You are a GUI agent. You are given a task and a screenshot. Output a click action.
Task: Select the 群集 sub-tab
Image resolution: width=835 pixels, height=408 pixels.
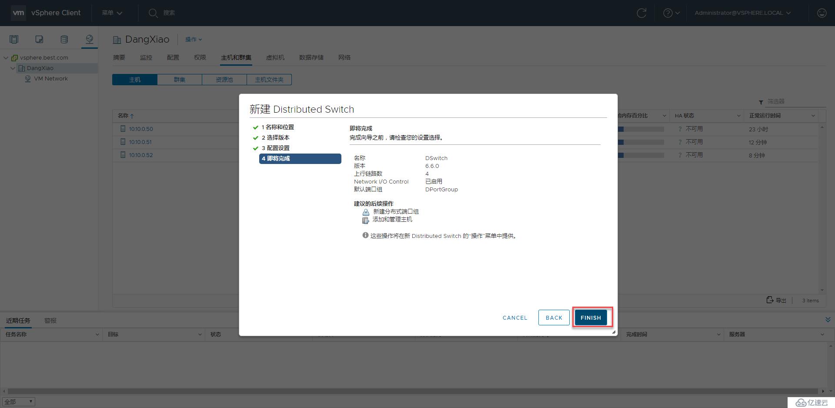(x=180, y=80)
